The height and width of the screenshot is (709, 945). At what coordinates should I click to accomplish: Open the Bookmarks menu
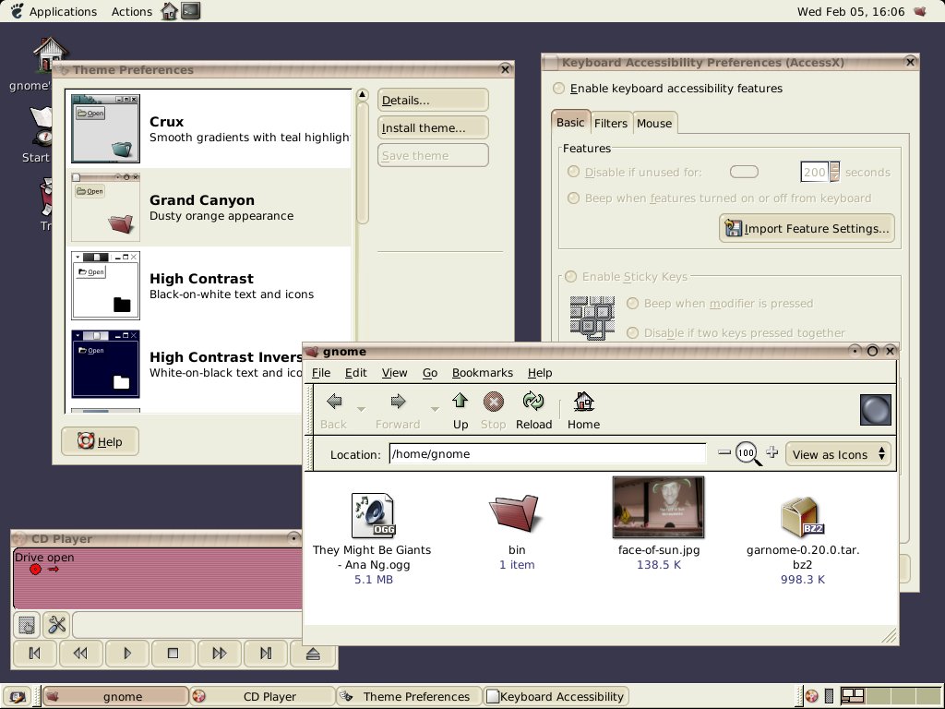point(482,373)
